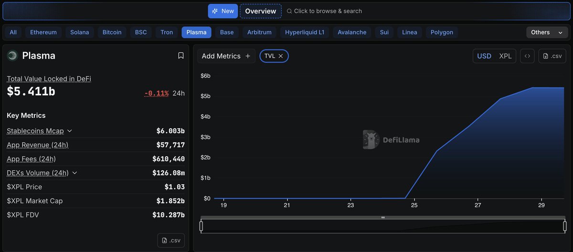Select the Bitcoin chain filter
Viewport: 573px width, 252px height.
pyautogui.click(x=112, y=32)
